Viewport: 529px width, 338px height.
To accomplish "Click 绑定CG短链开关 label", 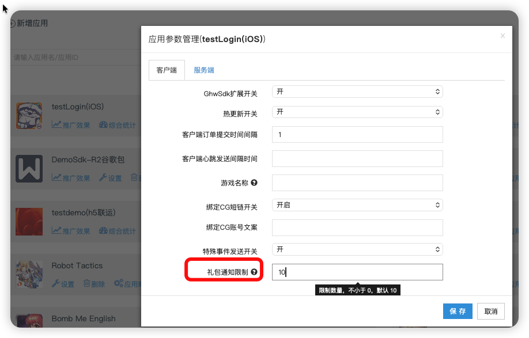I will (232, 207).
